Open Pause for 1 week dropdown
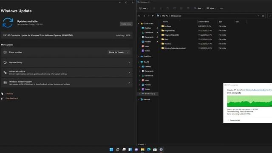The width and height of the screenshot is (272, 153). tap(119, 52)
